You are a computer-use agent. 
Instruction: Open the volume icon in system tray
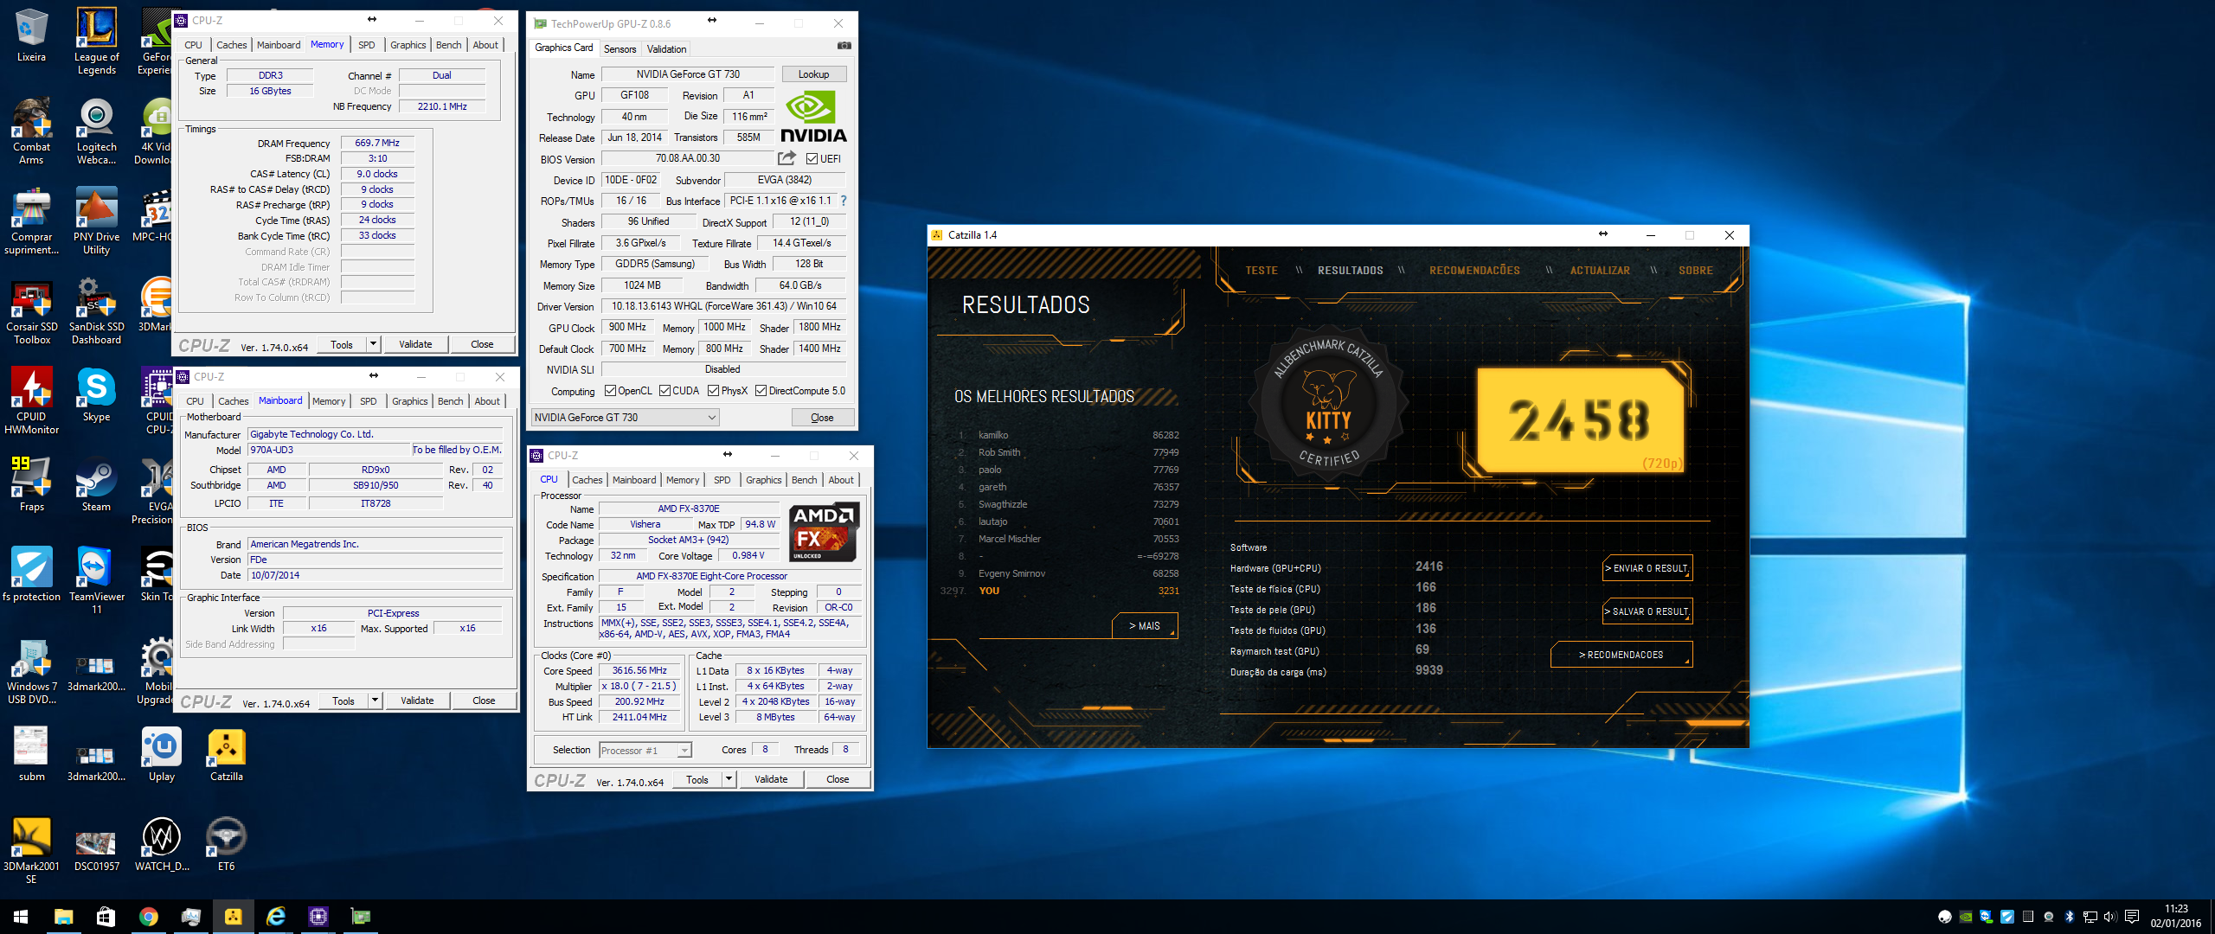pyautogui.click(x=2110, y=917)
